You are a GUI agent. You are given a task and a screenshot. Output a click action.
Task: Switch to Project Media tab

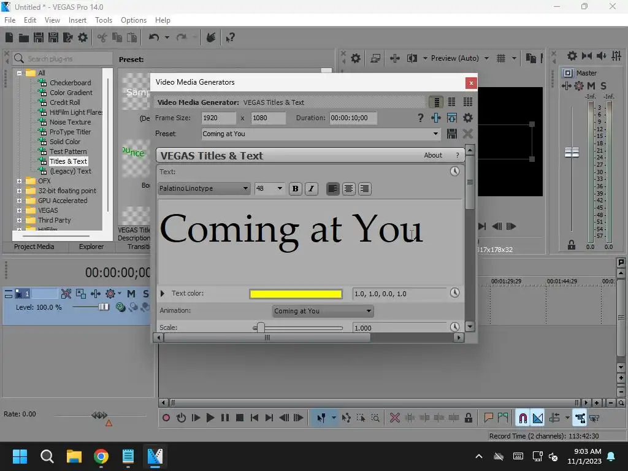34,247
